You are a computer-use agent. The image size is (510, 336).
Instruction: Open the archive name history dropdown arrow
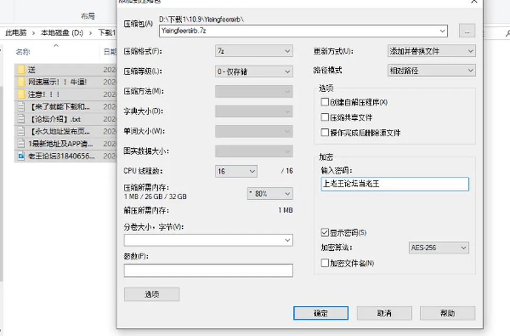tap(443, 31)
